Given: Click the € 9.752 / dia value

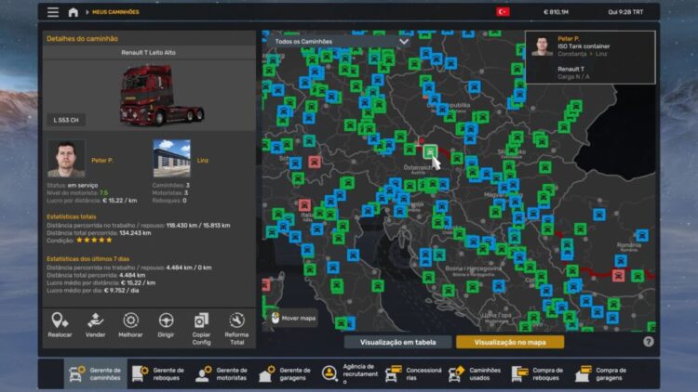Looking at the screenshot, I should 122,290.
